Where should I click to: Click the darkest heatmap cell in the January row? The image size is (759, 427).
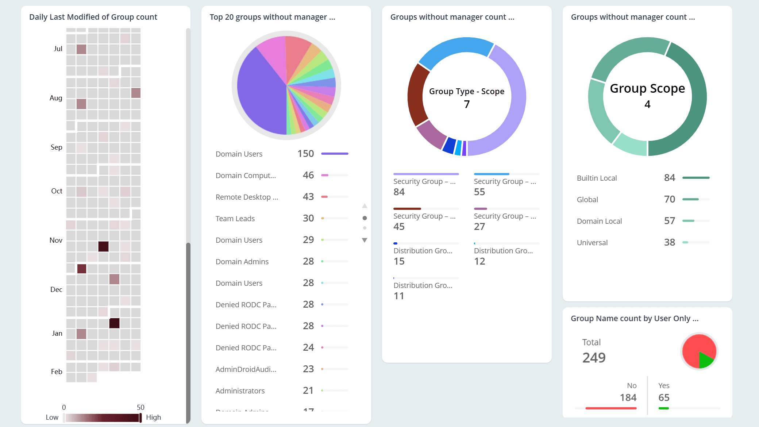tap(114, 323)
